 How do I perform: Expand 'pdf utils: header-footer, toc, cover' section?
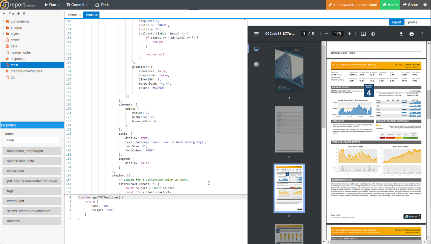pos(32,181)
